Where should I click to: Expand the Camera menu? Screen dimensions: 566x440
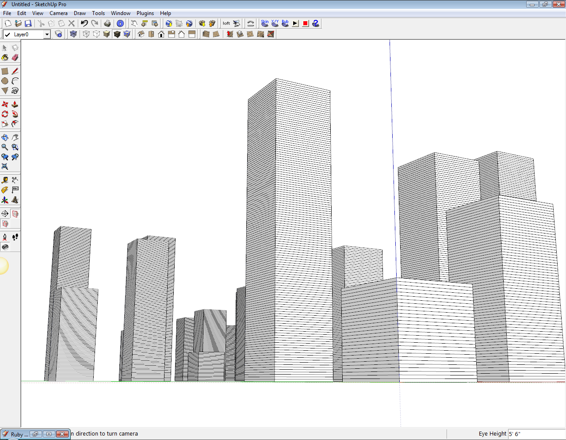(x=58, y=13)
